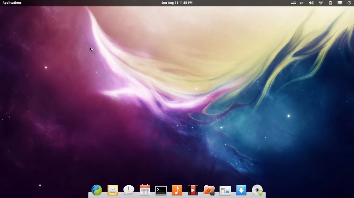Viewport: 354px width, 198px height.
Task: Launch the disc installer icon in dock
Action: (x=258, y=190)
